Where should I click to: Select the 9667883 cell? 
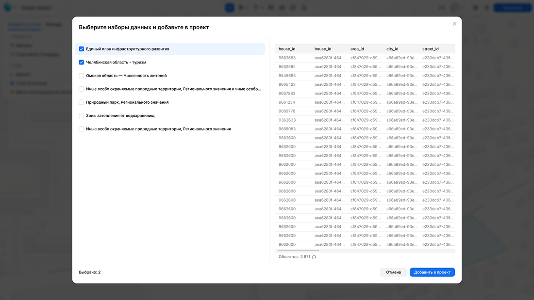pyautogui.click(x=287, y=93)
